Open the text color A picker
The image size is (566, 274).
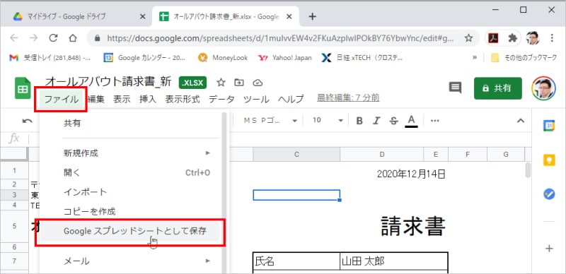[x=411, y=121]
